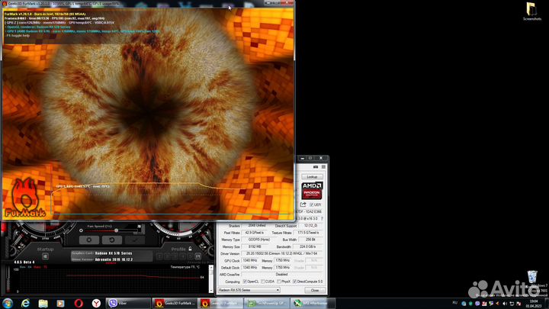Image resolution: width=549 pixels, height=309 pixels.
Task: Toggle CUDA checkbox in GPU-Z
Action: 263,282
